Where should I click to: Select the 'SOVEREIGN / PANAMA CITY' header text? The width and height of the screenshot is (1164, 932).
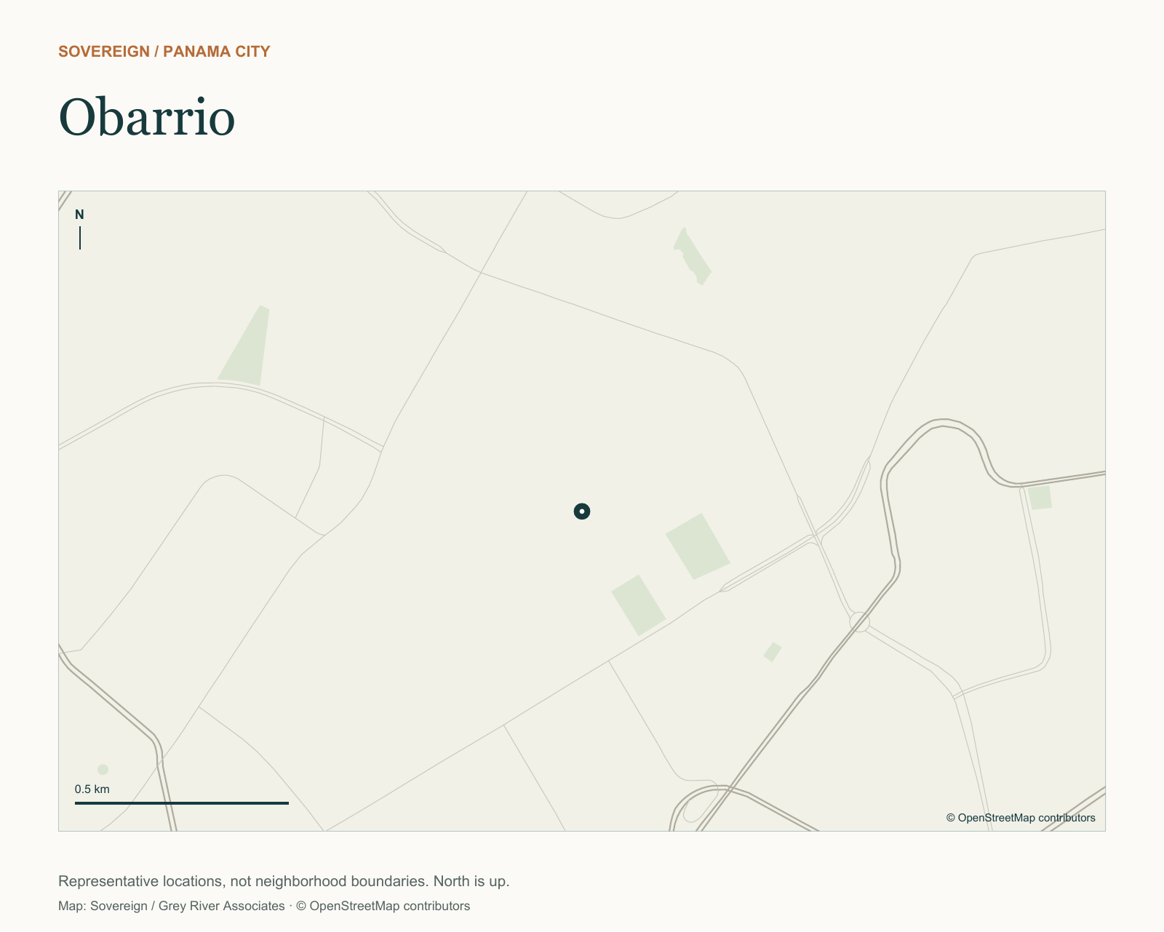point(164,52)
